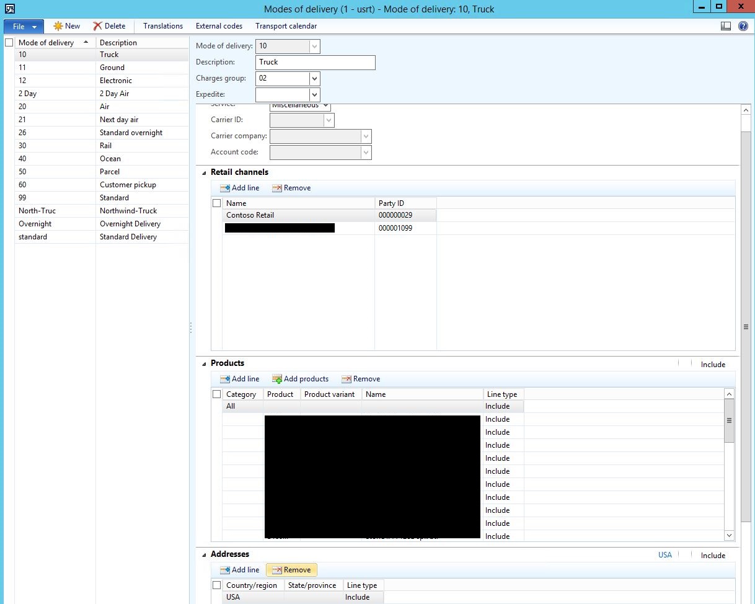Select the Northwind-Truck row

pos(102,211)
